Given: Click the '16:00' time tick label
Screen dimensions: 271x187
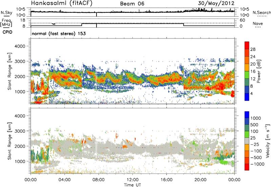Looking at the screenshot, I should coord(166,180).
